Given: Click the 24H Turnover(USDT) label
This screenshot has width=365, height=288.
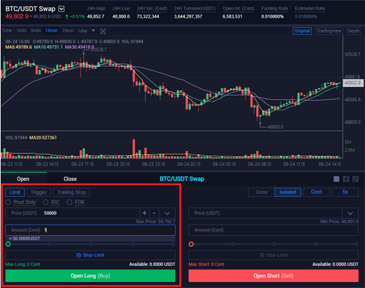Looking at the screenshot, I should coord(195,9).
